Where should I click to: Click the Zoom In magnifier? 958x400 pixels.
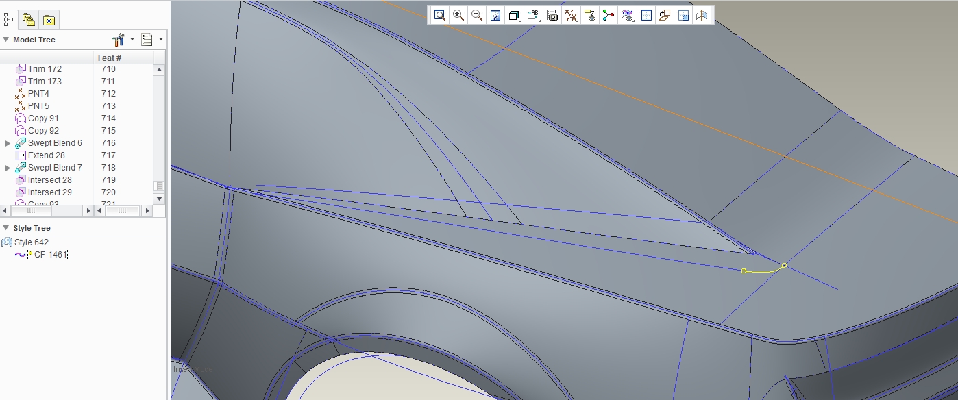tap(458, 15)
